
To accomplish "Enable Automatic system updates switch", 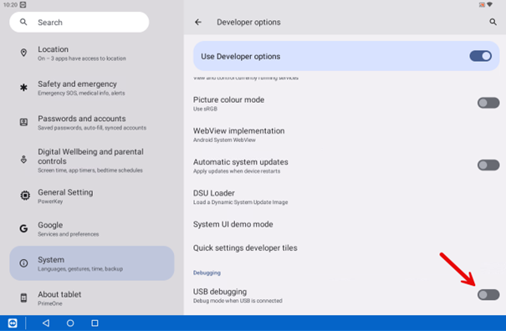I will click(488, 165).
